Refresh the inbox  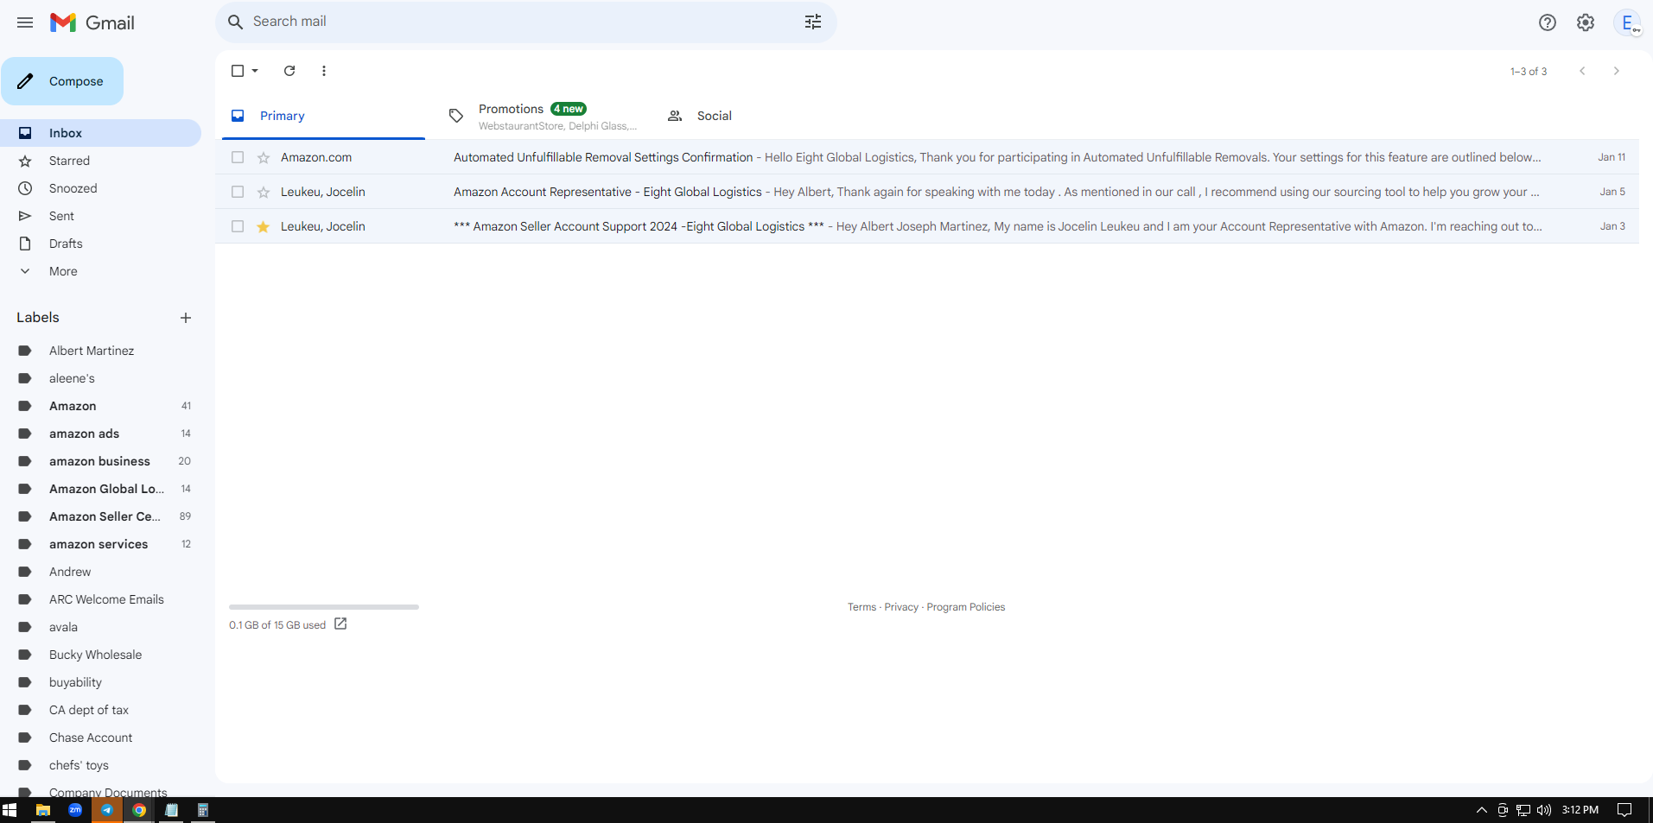point(289,71)
